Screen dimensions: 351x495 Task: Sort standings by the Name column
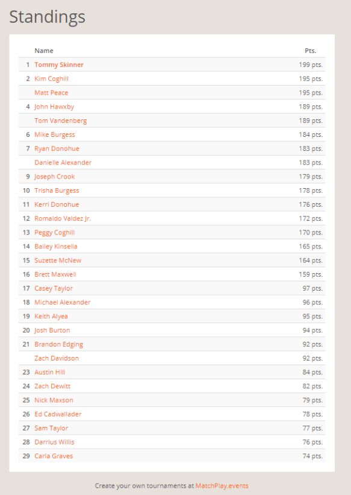click(x=44, y=51)
